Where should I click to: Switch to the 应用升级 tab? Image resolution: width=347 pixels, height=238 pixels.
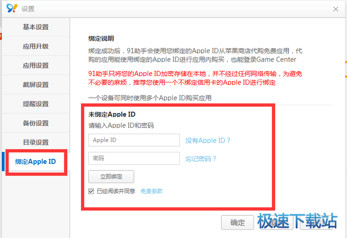pyautogui.click(x=36, y=46)
